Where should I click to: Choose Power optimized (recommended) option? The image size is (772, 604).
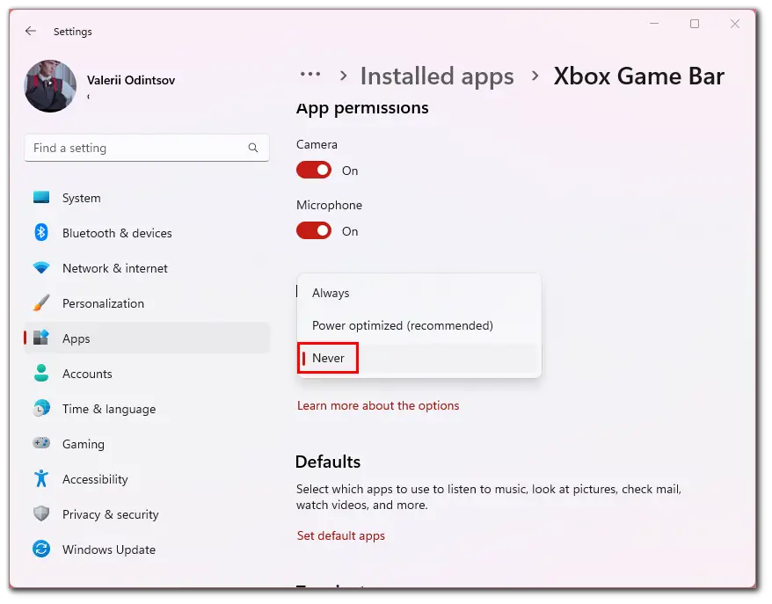[419, 325]
